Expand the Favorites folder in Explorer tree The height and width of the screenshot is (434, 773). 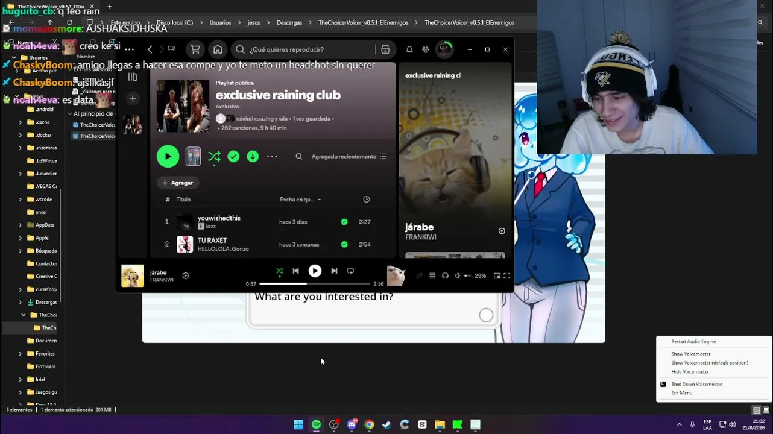point(21,354)
